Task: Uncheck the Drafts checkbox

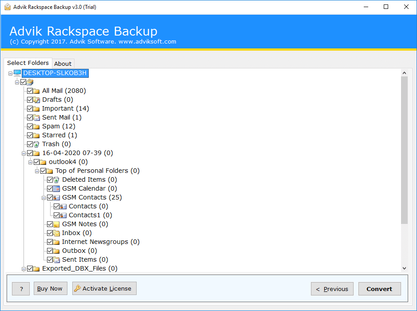Action: click(x=30, y=100)
